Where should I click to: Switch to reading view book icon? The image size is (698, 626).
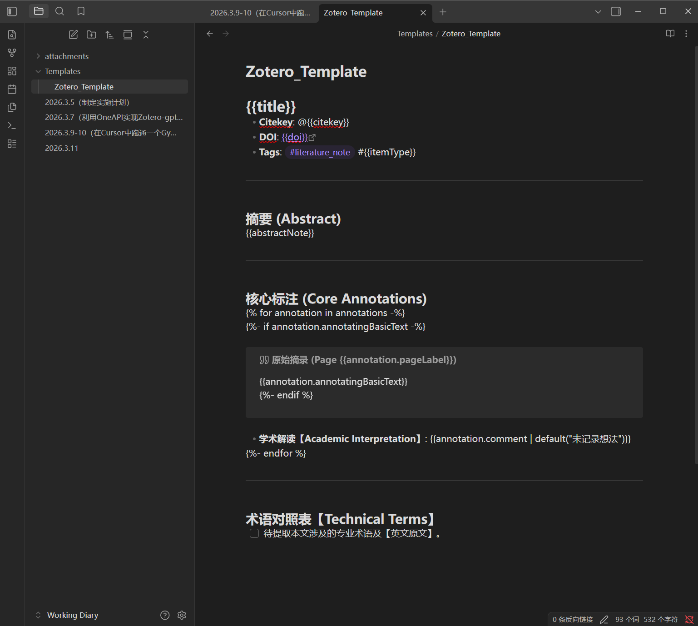pos(670,34)
